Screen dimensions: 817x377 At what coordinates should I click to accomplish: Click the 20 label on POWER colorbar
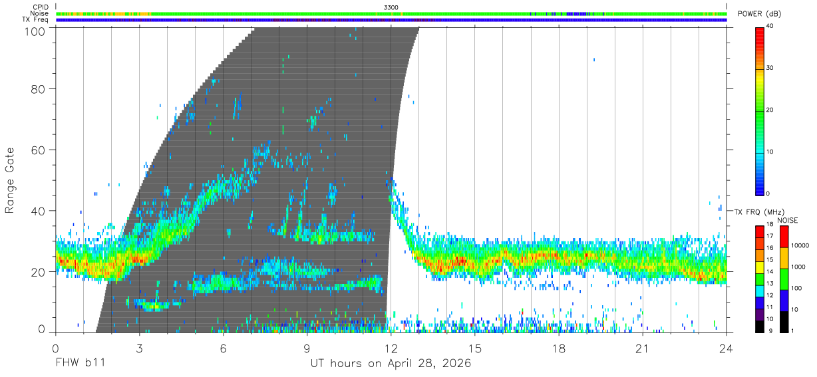[770, 110]
